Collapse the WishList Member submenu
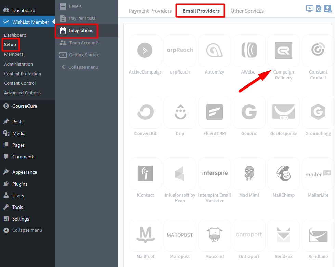The width and height of the screenshot is (335, 267). (x=86, y=67)
